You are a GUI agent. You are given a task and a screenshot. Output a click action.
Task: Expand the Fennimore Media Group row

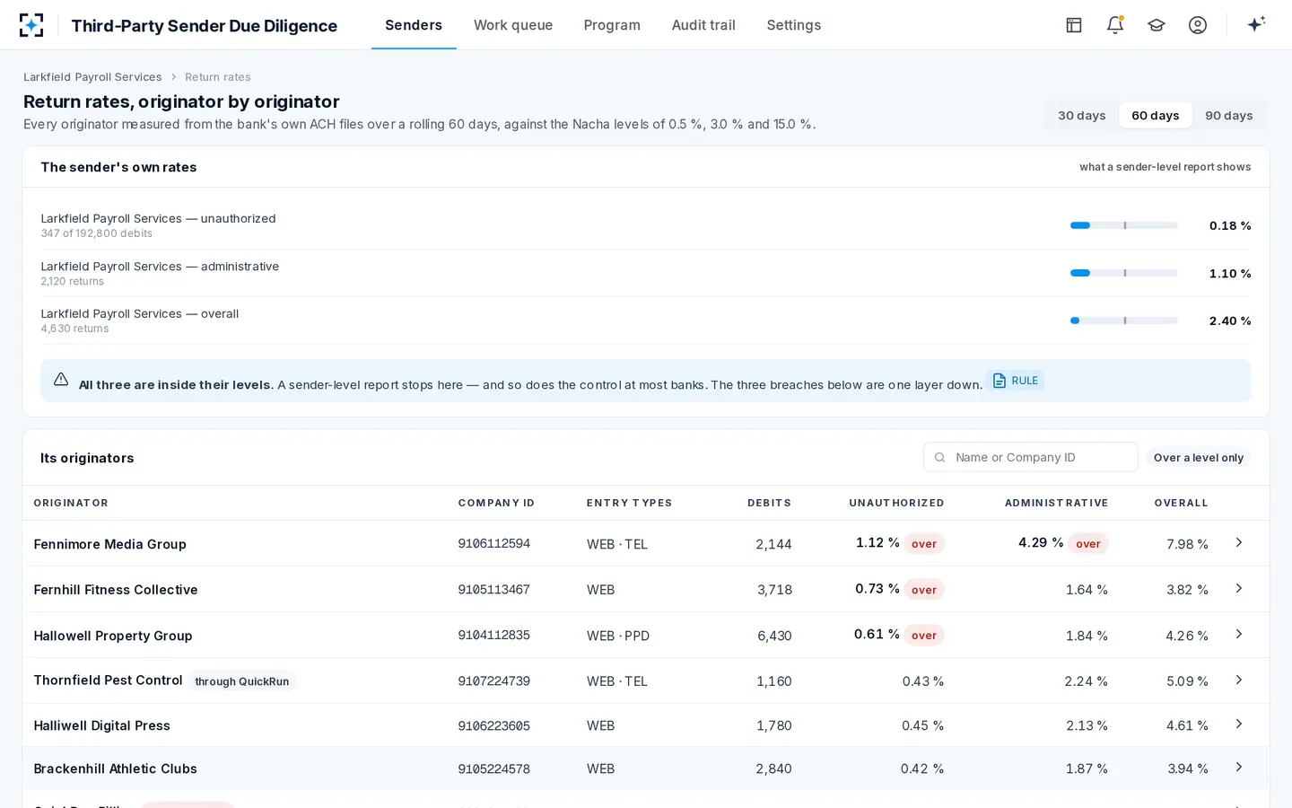point(1239,543)
